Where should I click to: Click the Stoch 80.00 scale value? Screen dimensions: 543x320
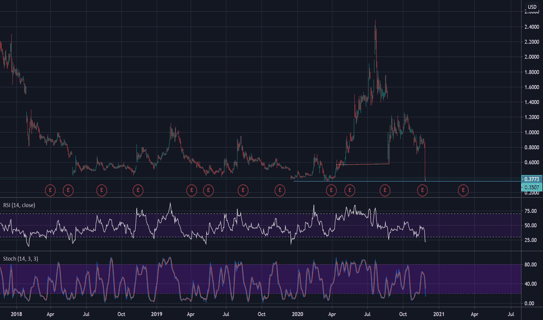pyautogui.click(x=531, y=264)
